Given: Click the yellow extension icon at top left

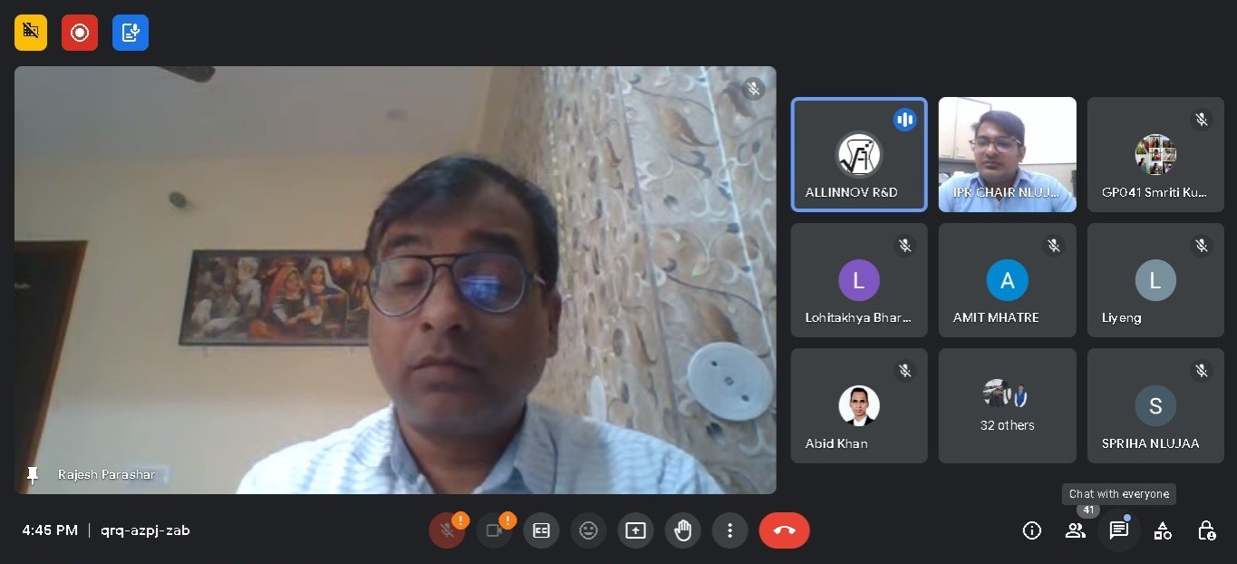Looking at the screenshot, I should point(31,33).
